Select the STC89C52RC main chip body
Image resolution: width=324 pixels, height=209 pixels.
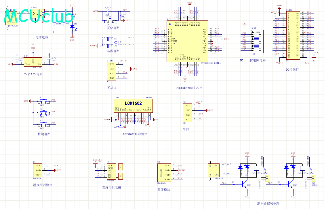tap(187, 41)
